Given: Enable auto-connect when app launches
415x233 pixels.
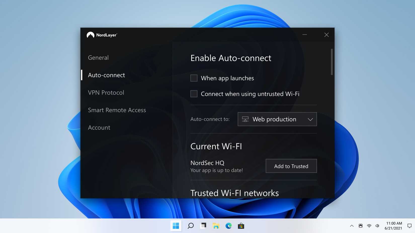Looking at the screenshot, I should 194,78.
